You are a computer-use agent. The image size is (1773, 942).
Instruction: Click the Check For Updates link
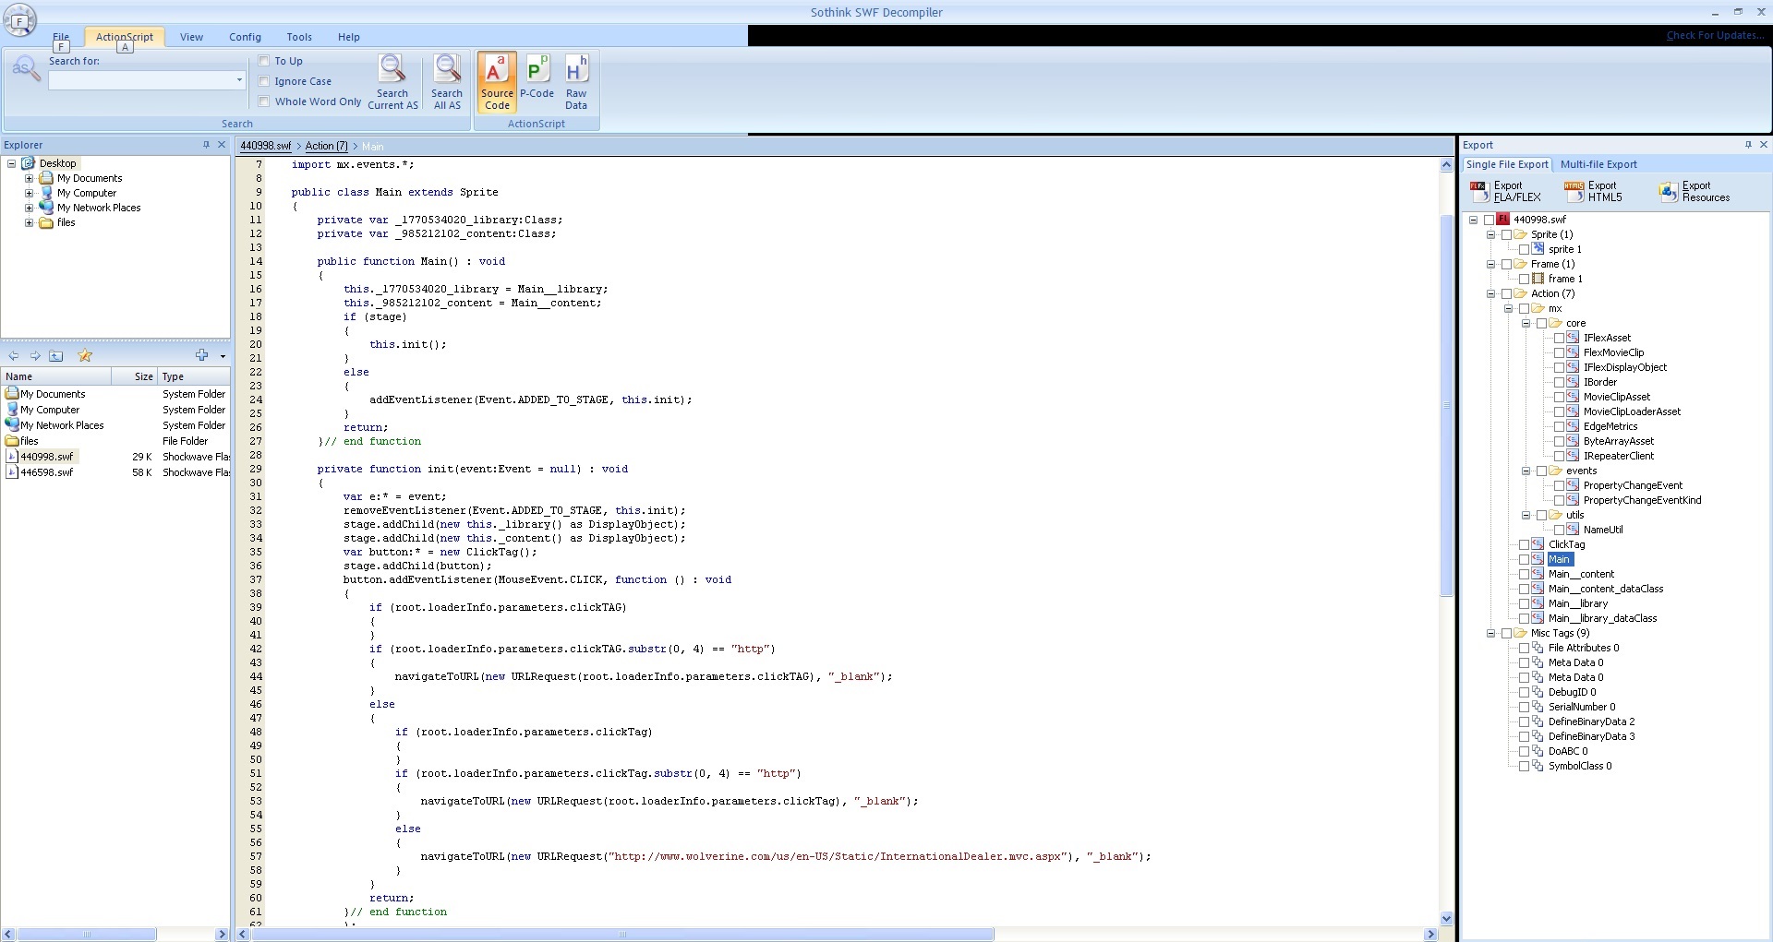(1714, 35)
